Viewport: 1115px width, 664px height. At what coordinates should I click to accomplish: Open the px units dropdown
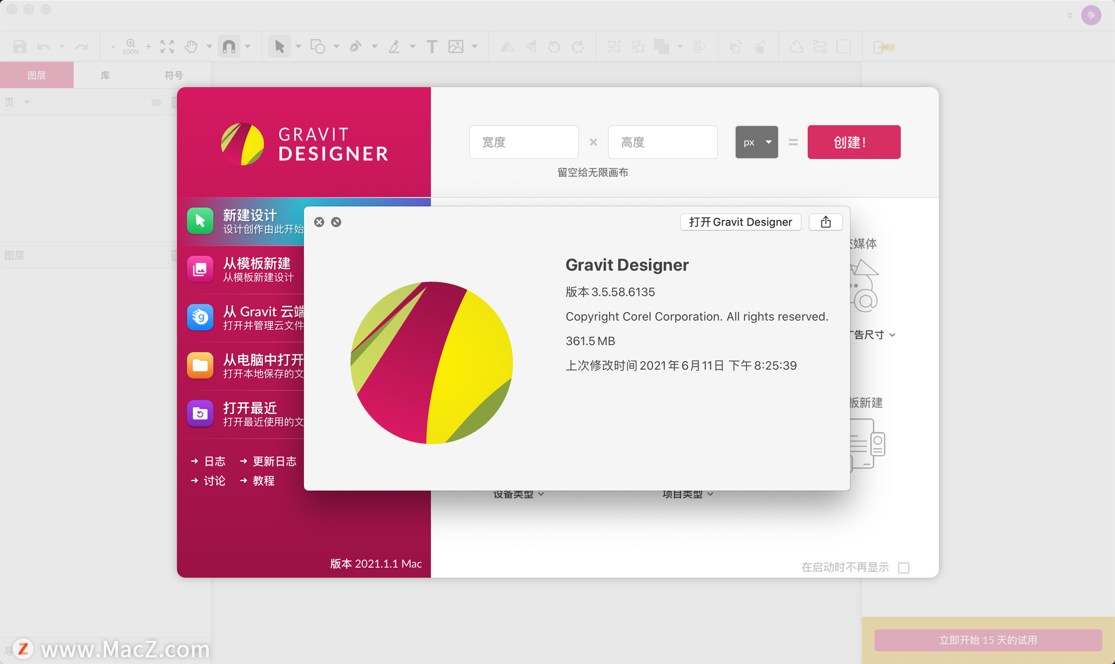click(757, 142)
